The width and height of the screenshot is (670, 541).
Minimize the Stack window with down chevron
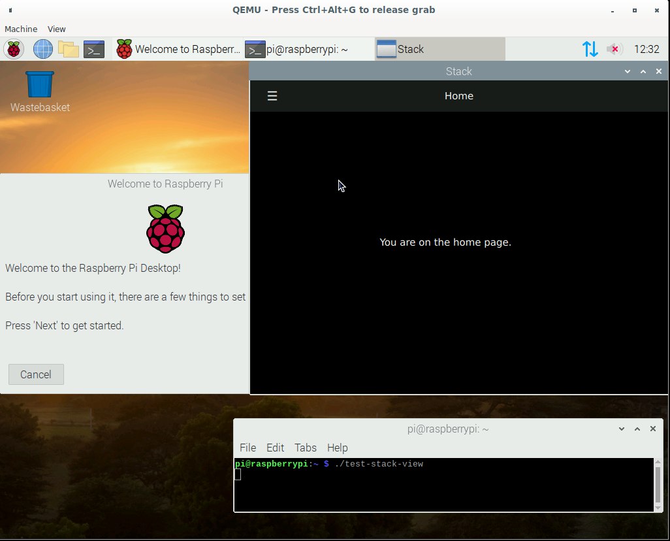tap(628, 71)
